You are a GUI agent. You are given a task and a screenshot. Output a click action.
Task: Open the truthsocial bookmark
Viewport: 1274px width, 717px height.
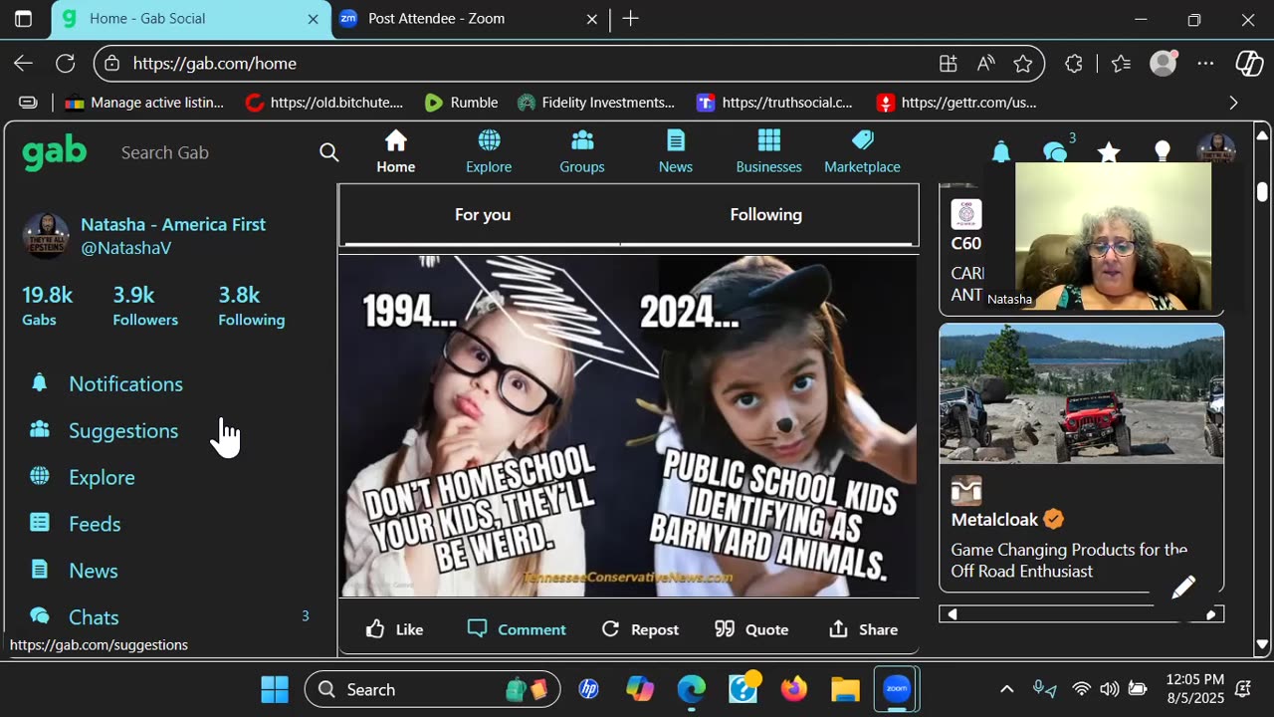(774, 103)
